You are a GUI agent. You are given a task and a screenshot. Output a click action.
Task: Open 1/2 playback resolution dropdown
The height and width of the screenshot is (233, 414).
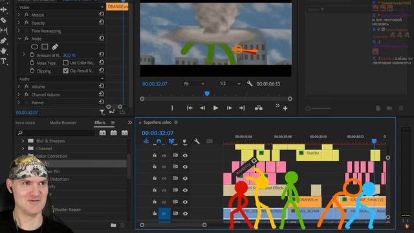coord(230,83)
